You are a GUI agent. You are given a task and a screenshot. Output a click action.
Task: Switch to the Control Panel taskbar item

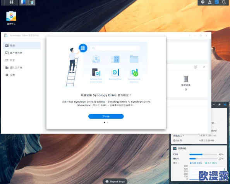point(23,2)
